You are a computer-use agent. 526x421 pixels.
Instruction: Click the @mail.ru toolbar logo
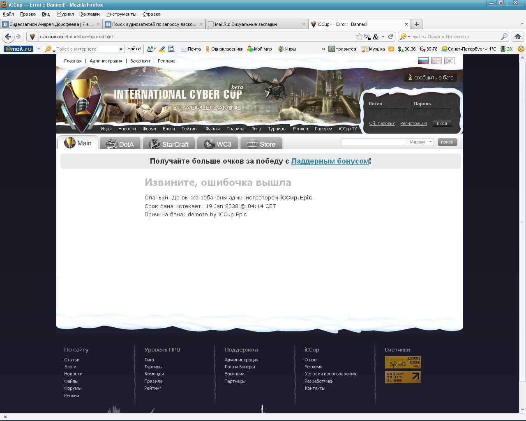coord(18,49)
